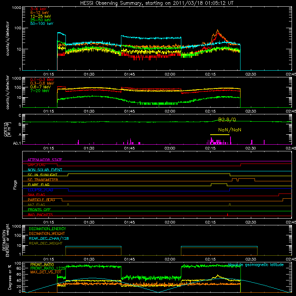Select the BAD_PACKETS flag label
Screen dimensions: 296x296
(x=40, y=215)
